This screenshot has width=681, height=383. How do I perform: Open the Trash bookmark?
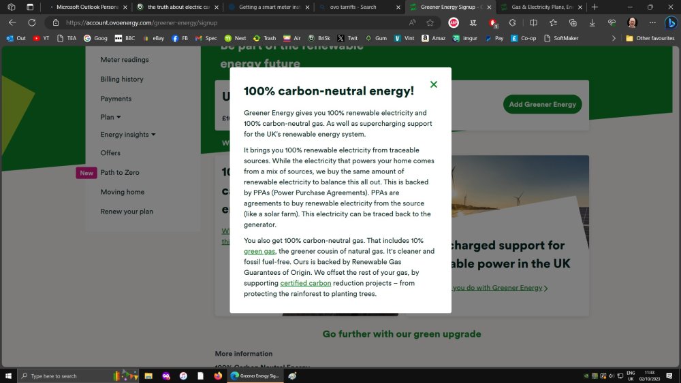(x=264, y=38)
